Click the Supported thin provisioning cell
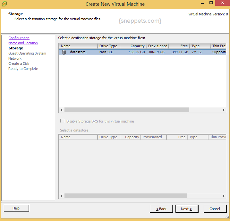Viewport: 230px width, 221px height. point(219,52)
